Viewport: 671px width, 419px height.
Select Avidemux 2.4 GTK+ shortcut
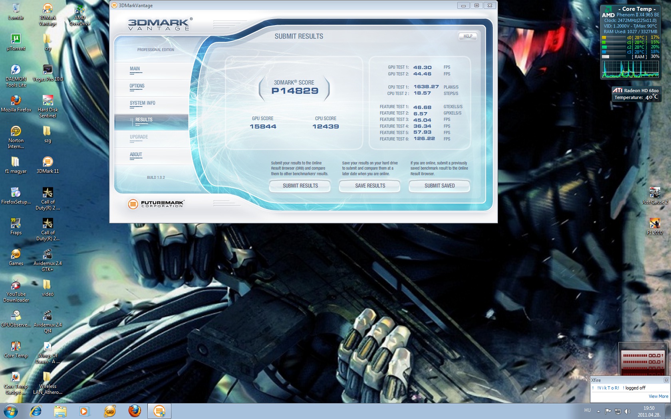(x=48, y=260)
